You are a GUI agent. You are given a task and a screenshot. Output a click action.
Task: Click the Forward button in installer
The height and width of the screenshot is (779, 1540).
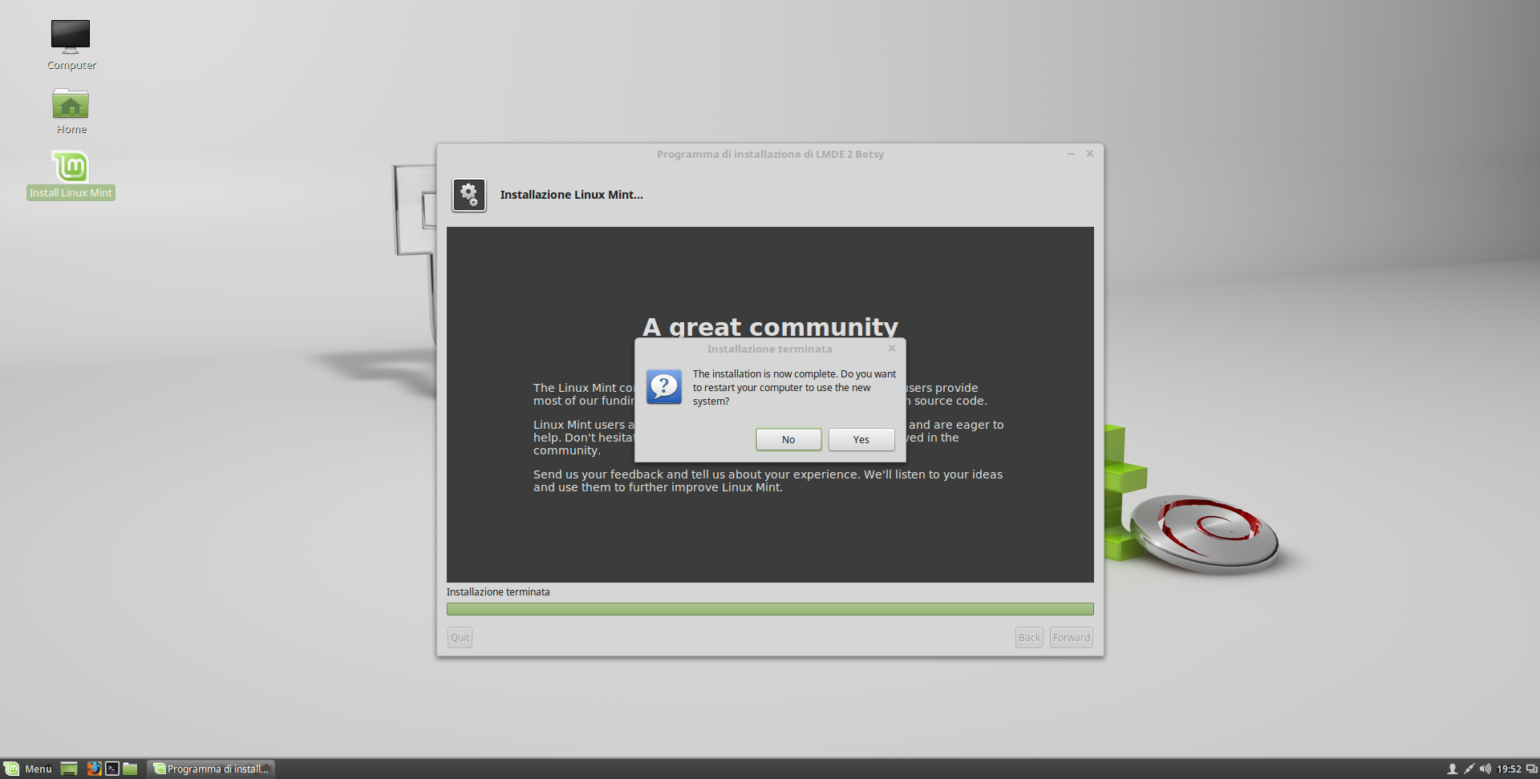coord(1072,637)
